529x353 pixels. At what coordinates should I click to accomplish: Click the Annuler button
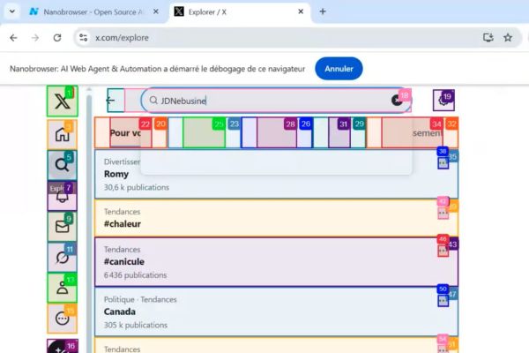coord(339,69)
